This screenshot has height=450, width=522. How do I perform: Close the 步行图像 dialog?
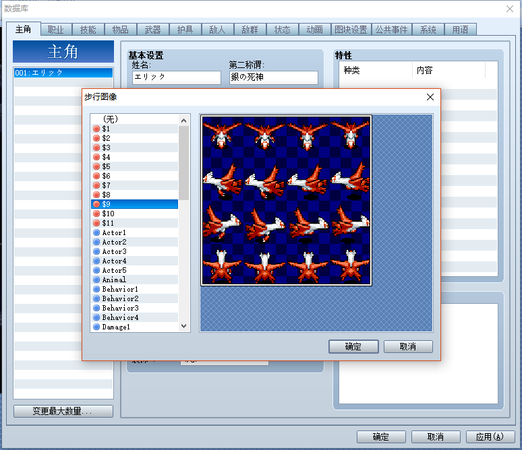[x=430, y=97]
